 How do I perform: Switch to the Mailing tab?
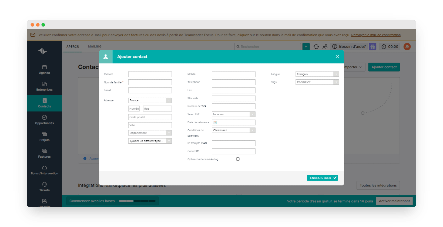click(95, 46)
